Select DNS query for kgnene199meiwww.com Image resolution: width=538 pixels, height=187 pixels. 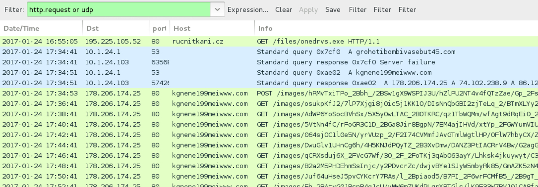(269, 73)
